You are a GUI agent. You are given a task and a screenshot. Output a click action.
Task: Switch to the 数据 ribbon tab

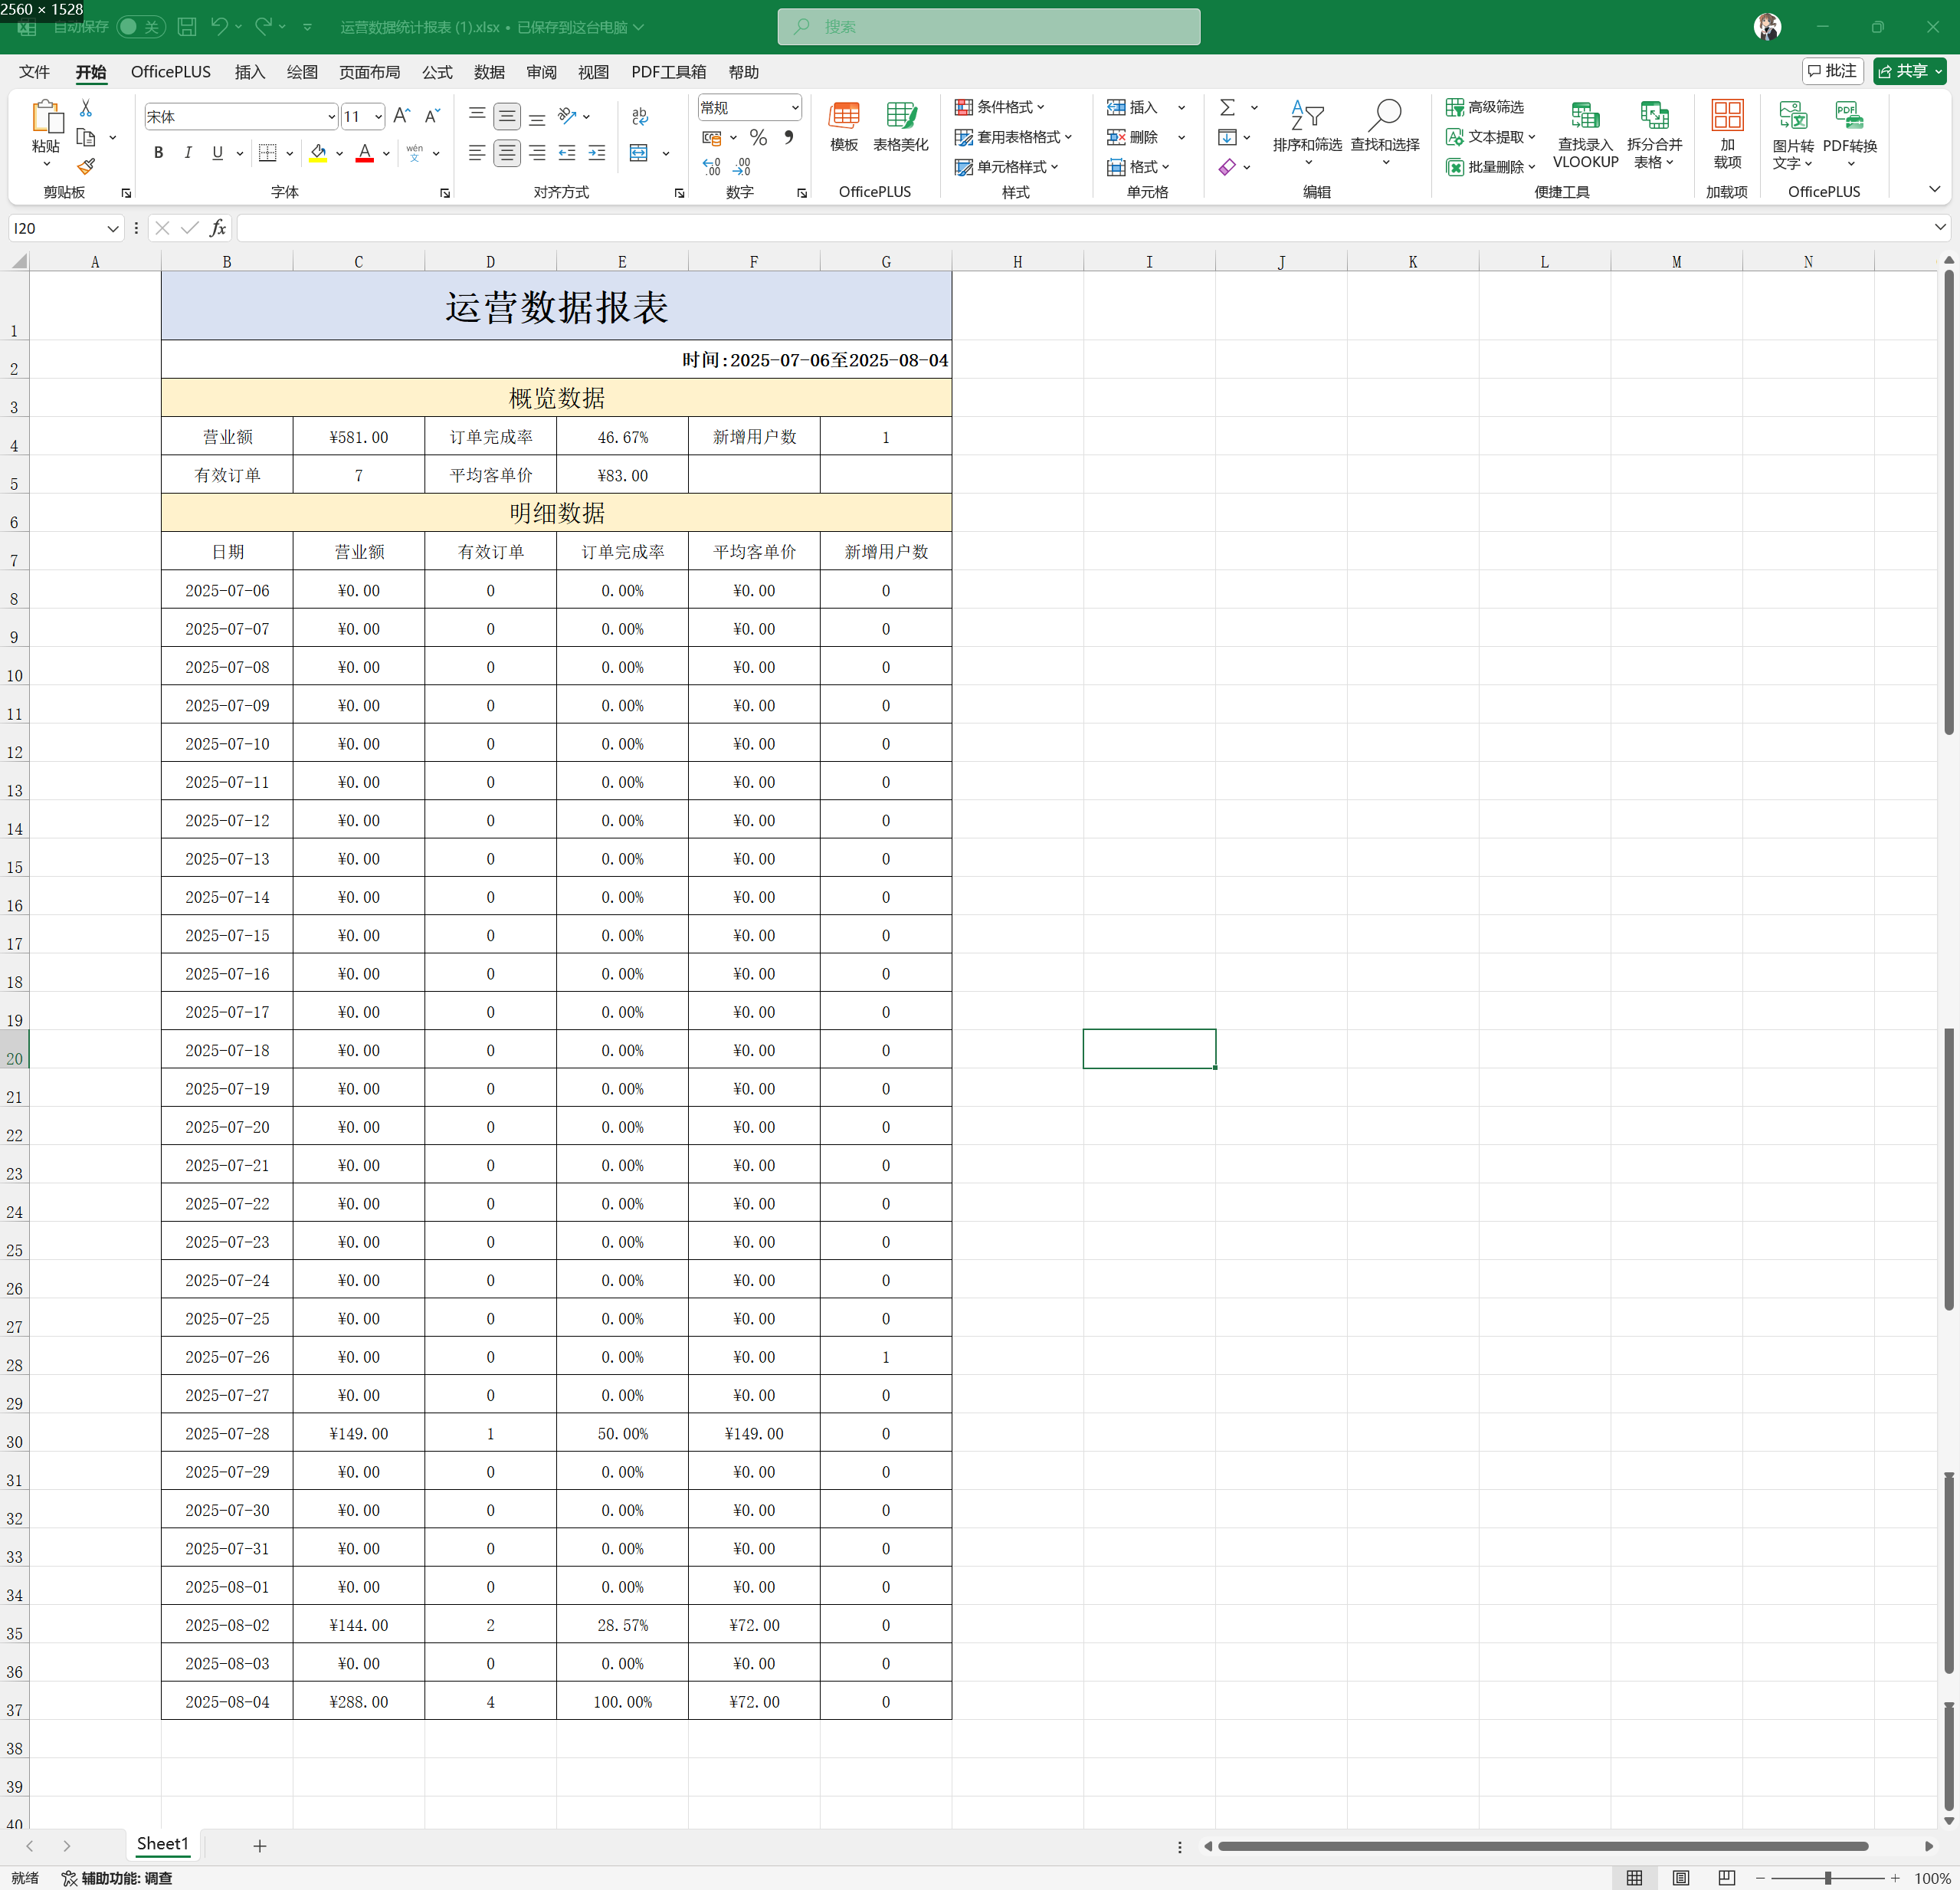coord(489,72)
